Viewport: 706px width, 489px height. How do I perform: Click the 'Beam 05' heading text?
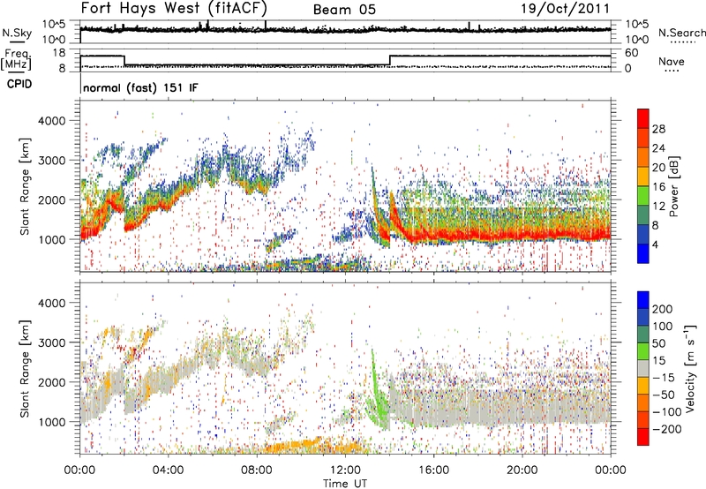[x=344, y=10]
